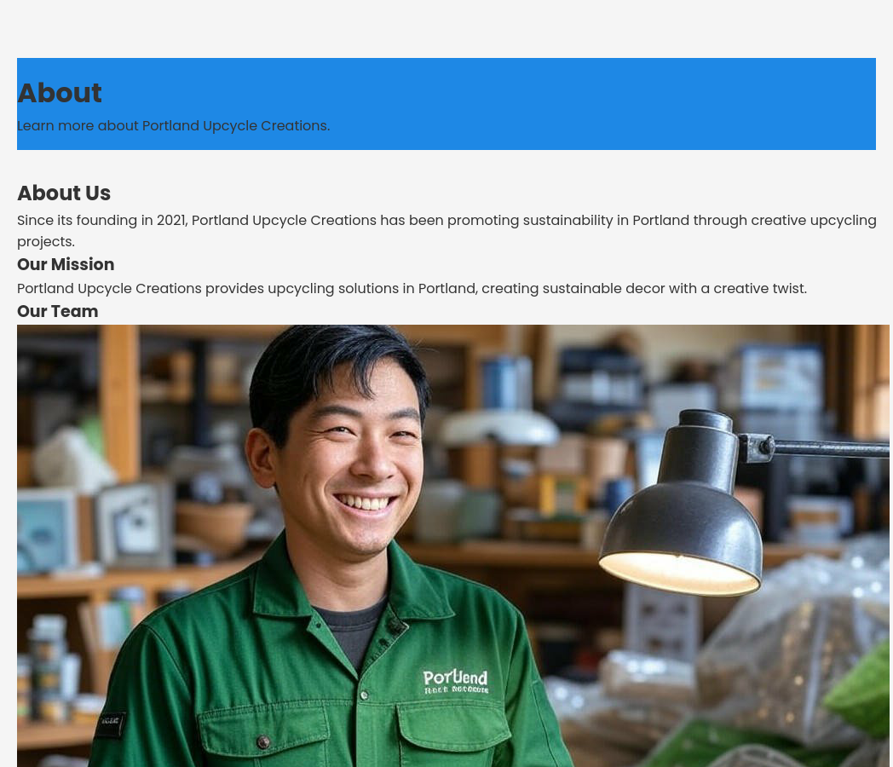Click the Our Mission heading
Screen dimensions: 893x767
click(x=66, y=264)
